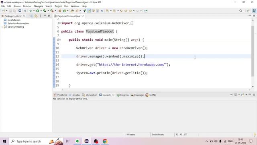Viewport: 257px width, 145px height.
Task: Expand the SeleniumTesting project
Action: (x=2, y=27)
